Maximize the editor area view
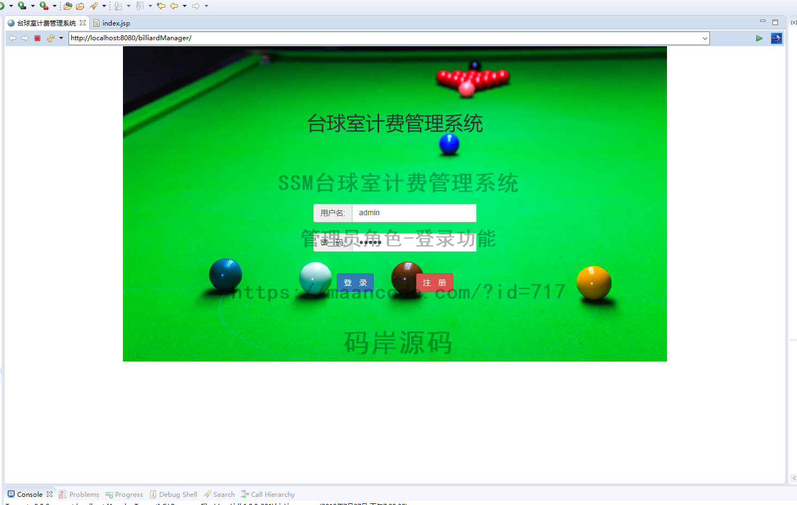 tap(775, 22)
